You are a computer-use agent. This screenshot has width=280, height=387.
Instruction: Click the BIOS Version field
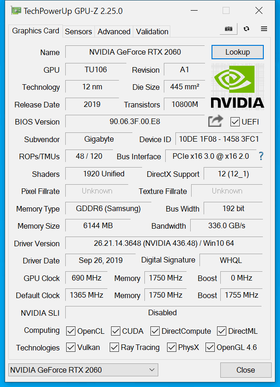click(135, 121)
